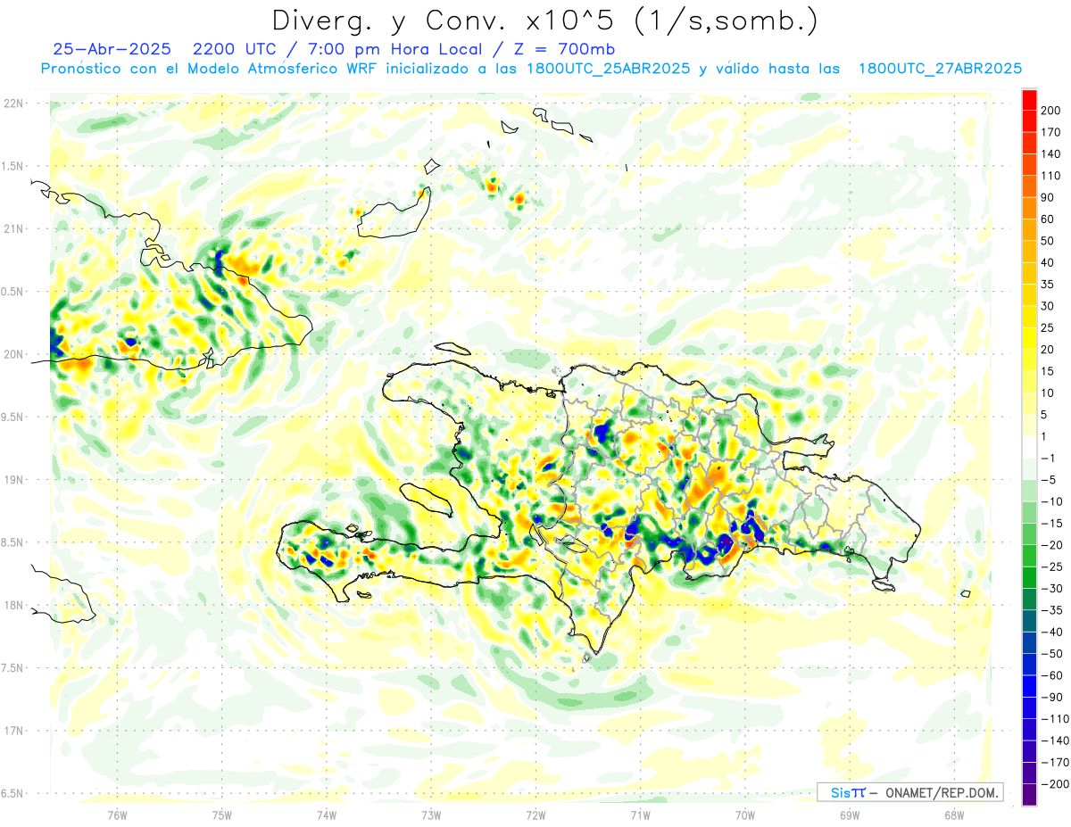1071x827 pixels.
Task: Click the longitude label '72W'
Action: (535, 815)
